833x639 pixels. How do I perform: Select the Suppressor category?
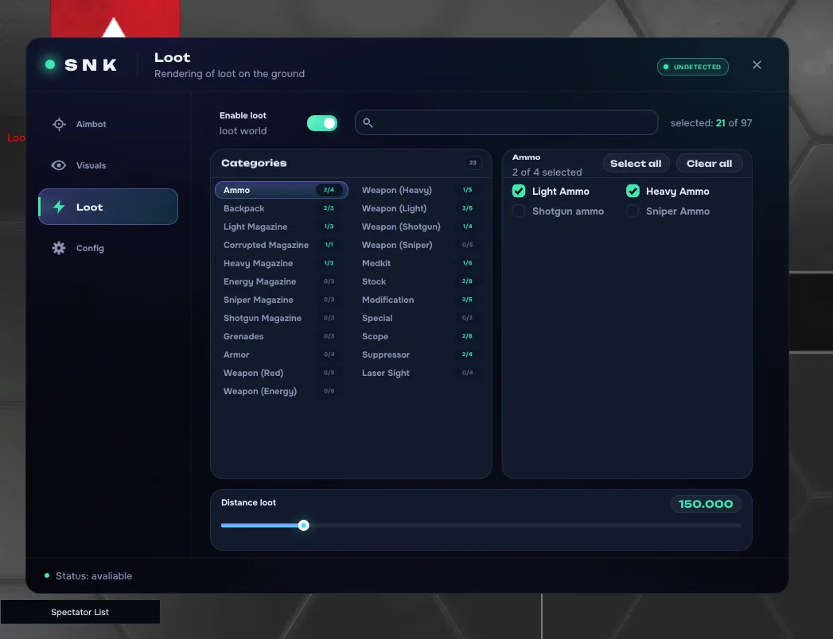point(420,354)
